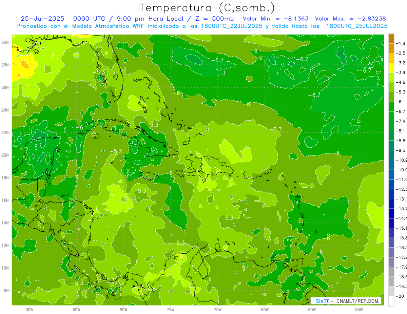Click the brown swatch atop the color bar
This screenshot has width=407, height=314.
tap(391, 39)
